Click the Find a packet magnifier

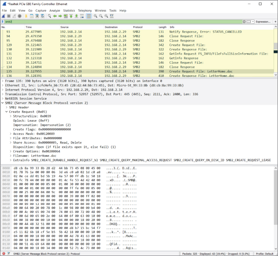coord(49,16)
